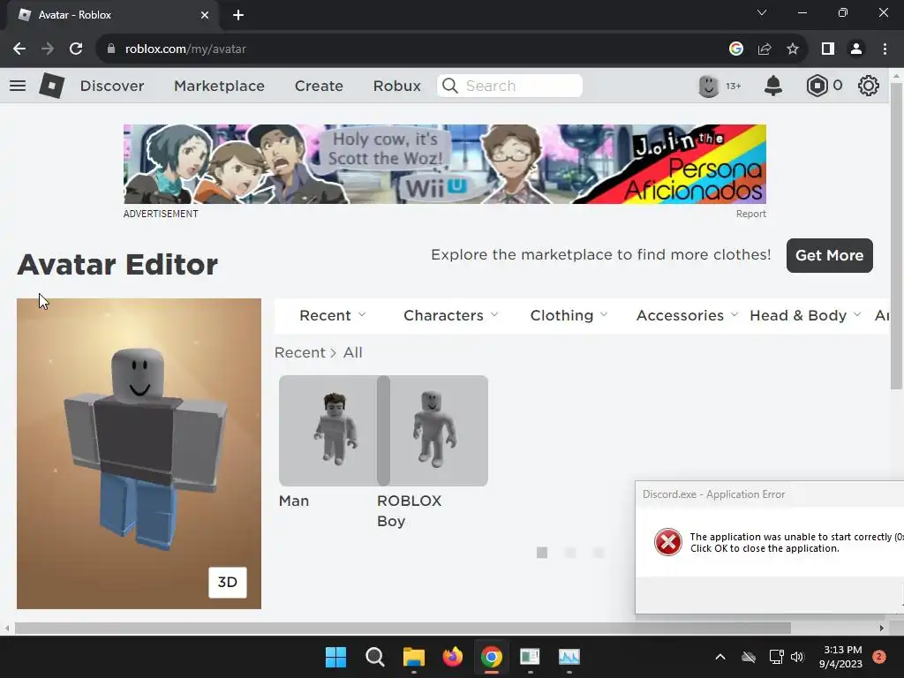904x678 pixels.
Task: Toggle the browser side panel icon
Action: pos(828,49)
